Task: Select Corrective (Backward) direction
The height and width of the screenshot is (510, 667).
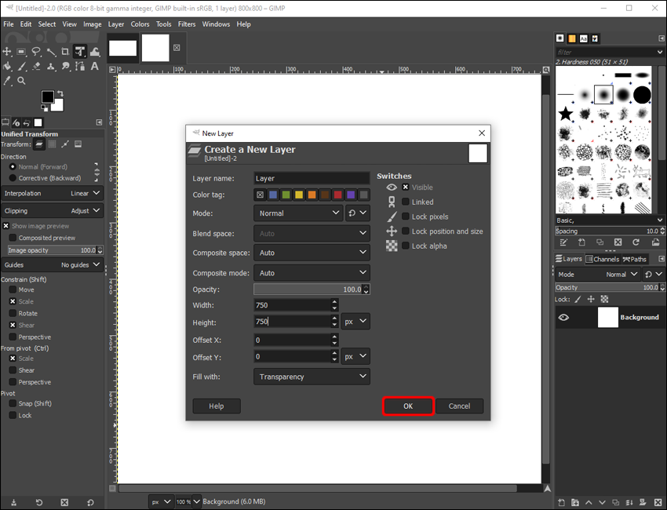Action: (x=13, y=178)
